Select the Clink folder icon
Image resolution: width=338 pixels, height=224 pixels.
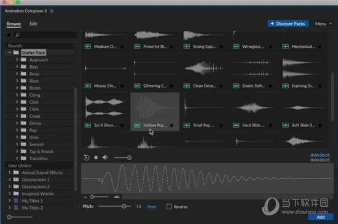point(23,109)
